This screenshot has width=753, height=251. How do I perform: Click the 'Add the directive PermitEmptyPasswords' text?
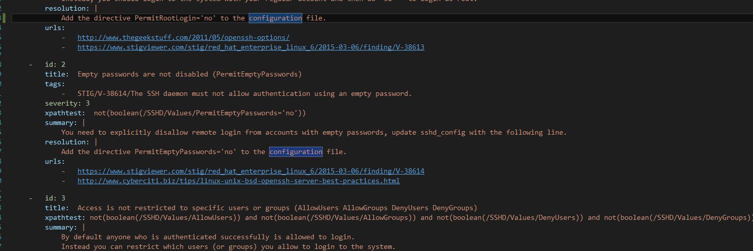click(x=204, y=152)
